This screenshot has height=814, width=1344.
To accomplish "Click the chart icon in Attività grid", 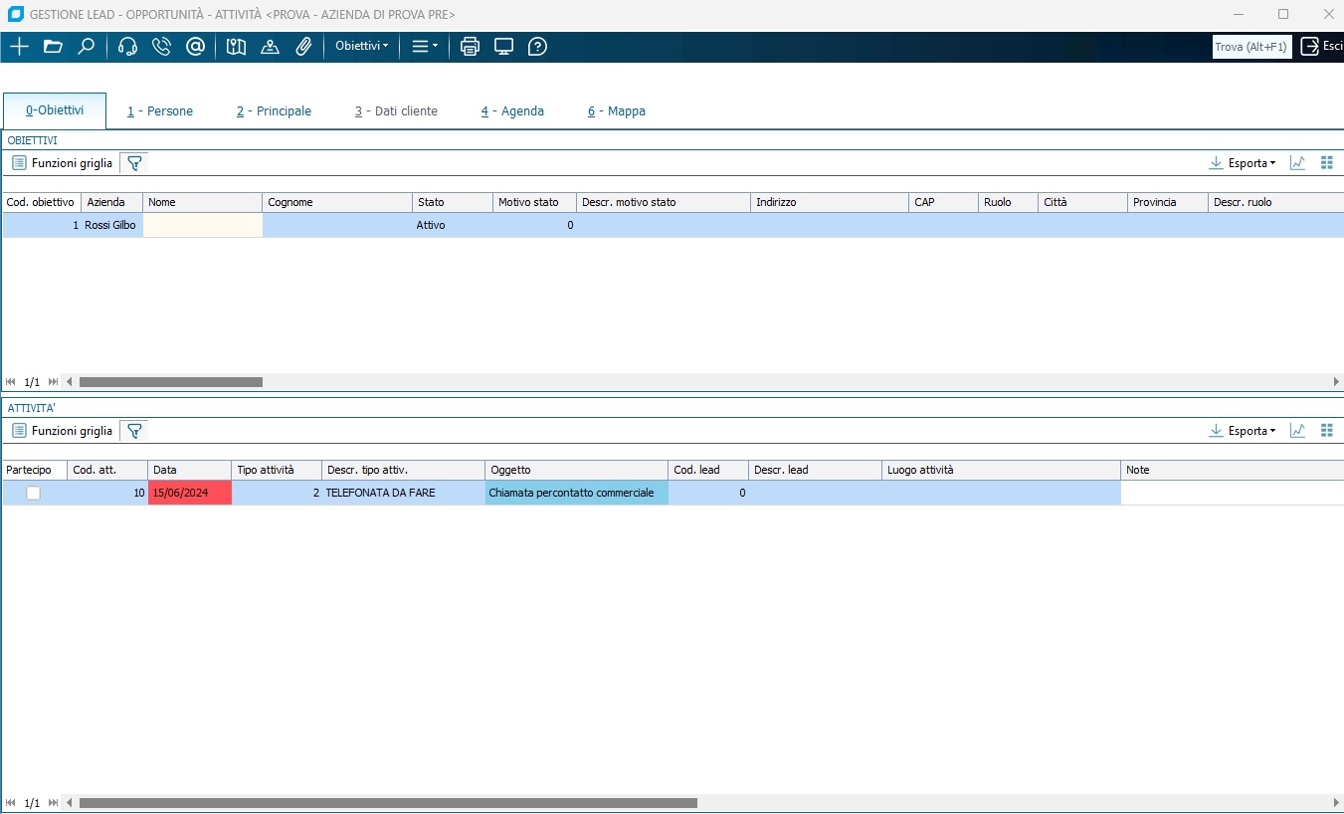I will tap(1297, 431).
